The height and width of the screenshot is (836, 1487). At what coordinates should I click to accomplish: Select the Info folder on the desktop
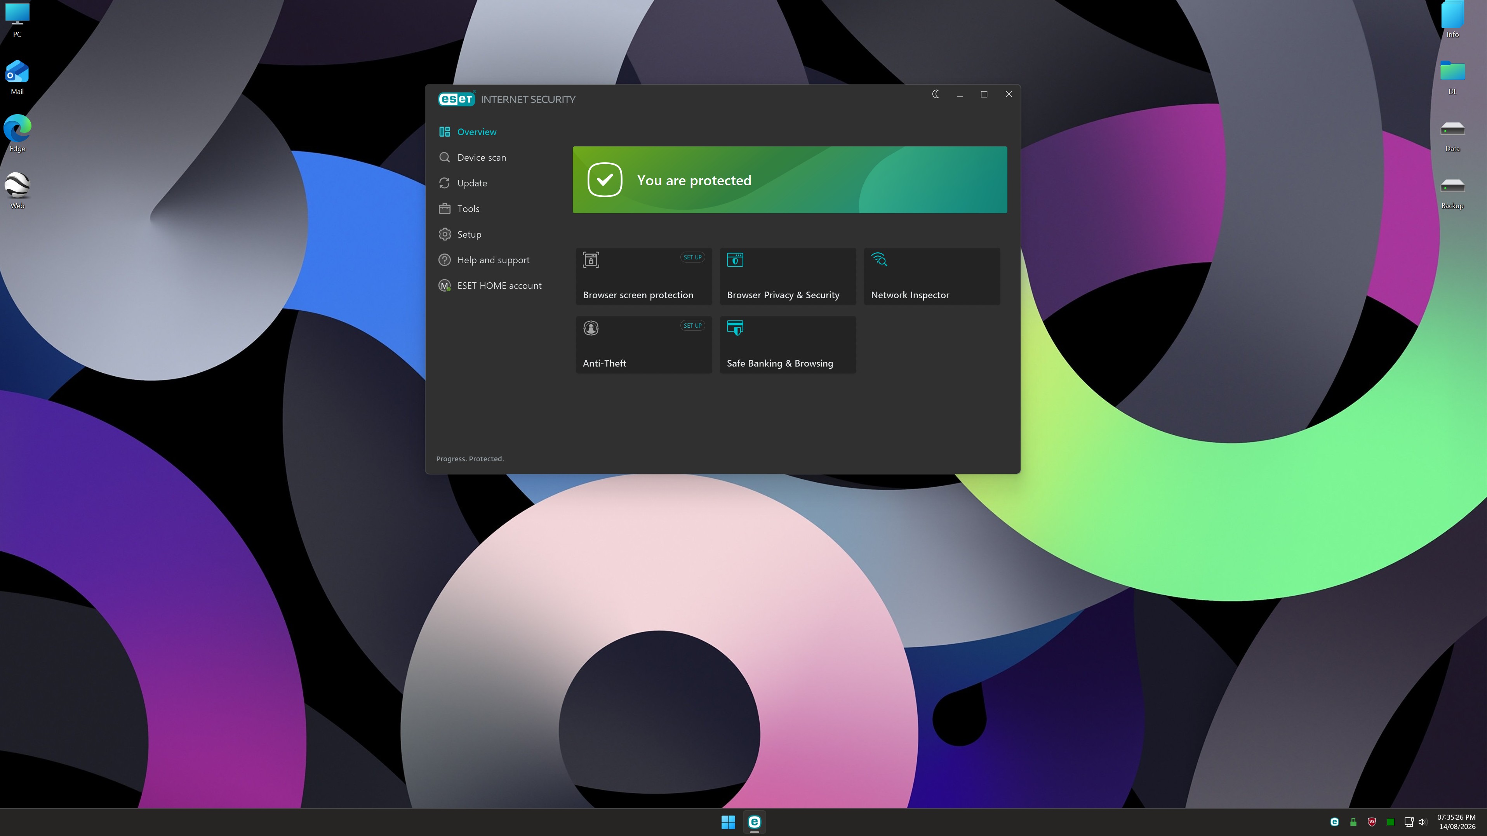click(1452, 20)
